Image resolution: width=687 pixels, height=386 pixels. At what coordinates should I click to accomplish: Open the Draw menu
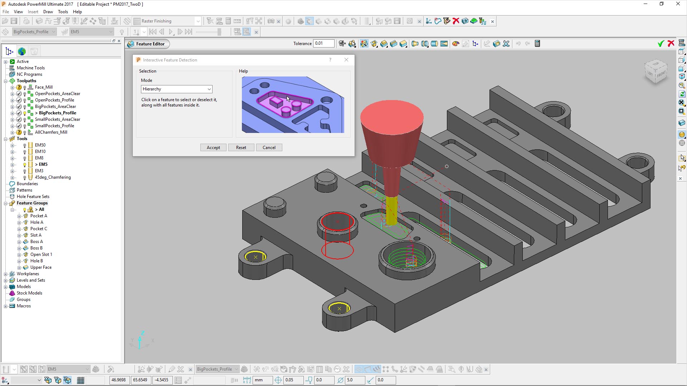point(48,12)
